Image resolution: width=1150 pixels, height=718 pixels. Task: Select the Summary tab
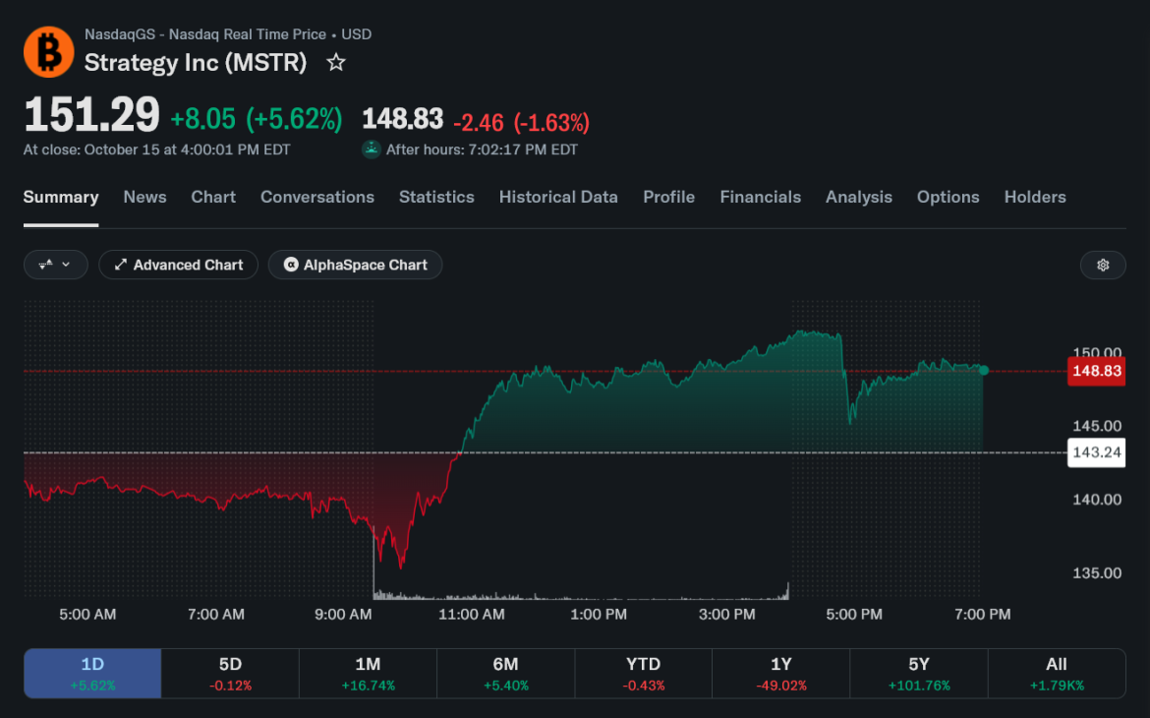click(61, 197)
